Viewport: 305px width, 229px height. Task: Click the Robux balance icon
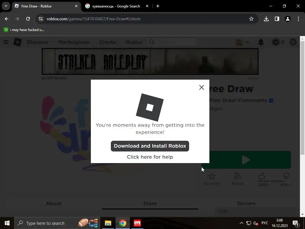[276, 42]
